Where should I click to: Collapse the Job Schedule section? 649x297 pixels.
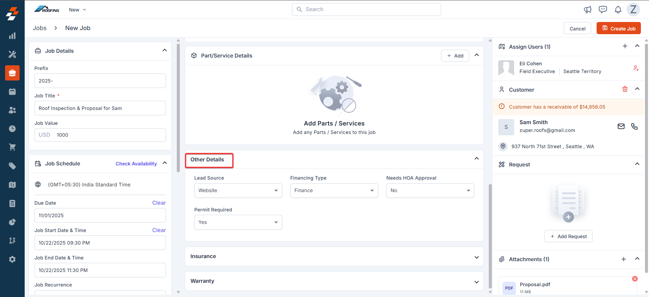tap(165, 163)
